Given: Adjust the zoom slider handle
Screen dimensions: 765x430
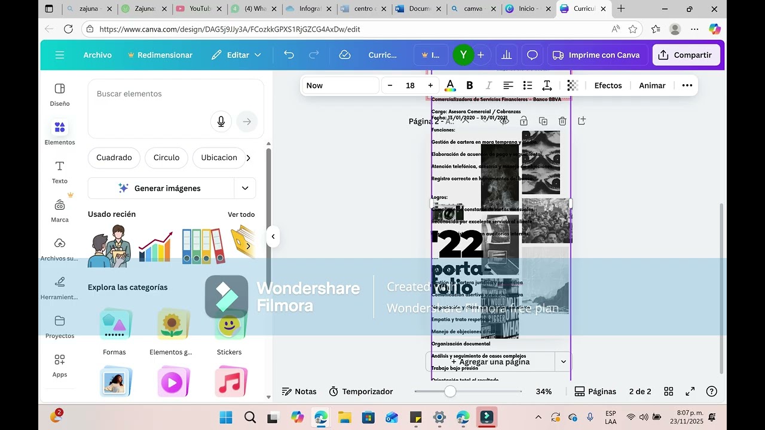Looking at the screenshot, I should coord(450,391).
